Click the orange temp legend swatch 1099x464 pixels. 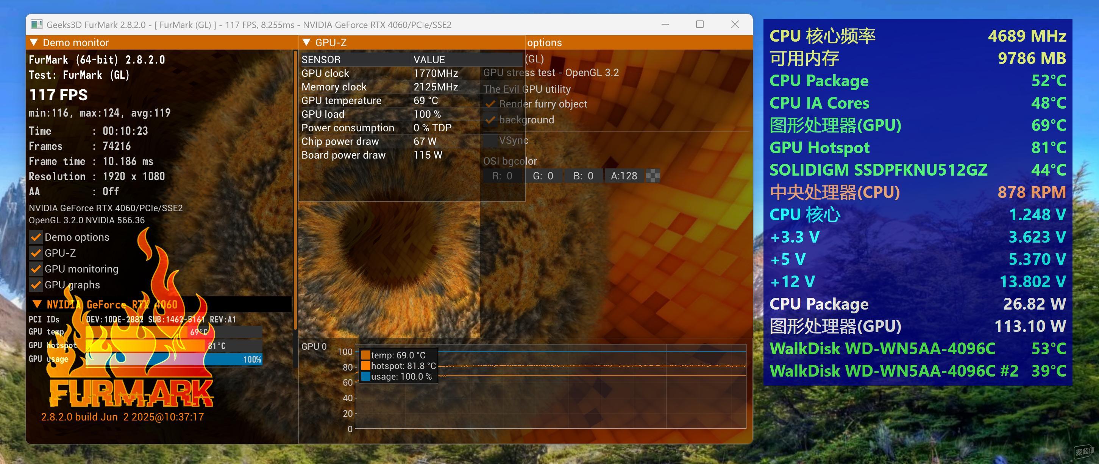tap(365, 355)
